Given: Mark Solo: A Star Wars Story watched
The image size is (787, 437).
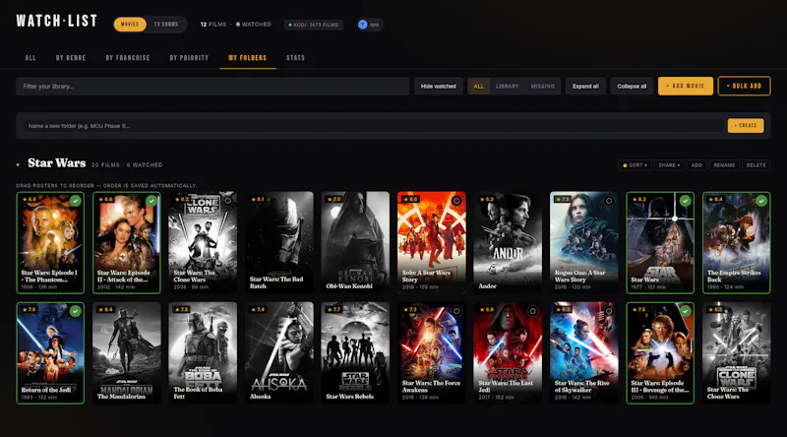Looking at the screenshot, I should click(456, 201).
